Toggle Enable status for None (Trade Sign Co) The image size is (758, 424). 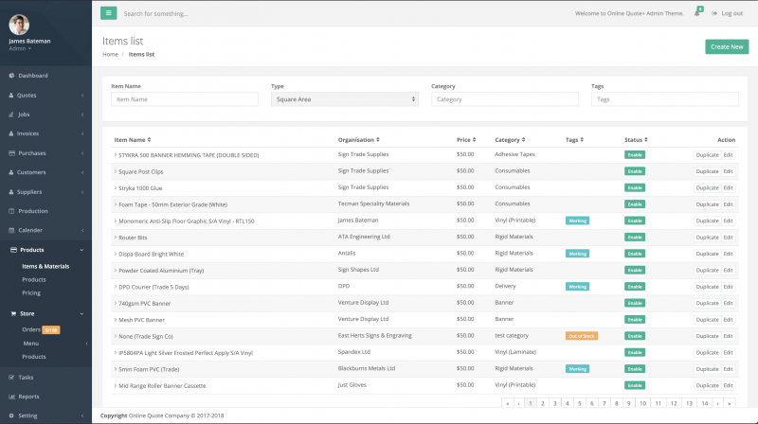[x=634, y=336]
